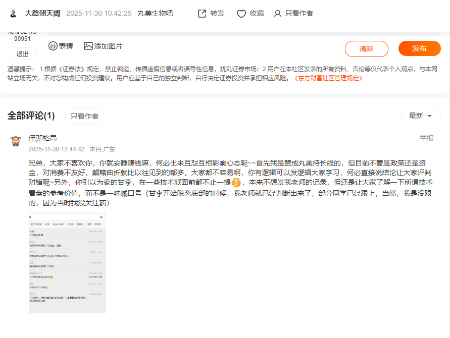Image resolution: width=450 pixels, height=338 pixels.
Task: Click the comment input box
Action: coord(244,34)
